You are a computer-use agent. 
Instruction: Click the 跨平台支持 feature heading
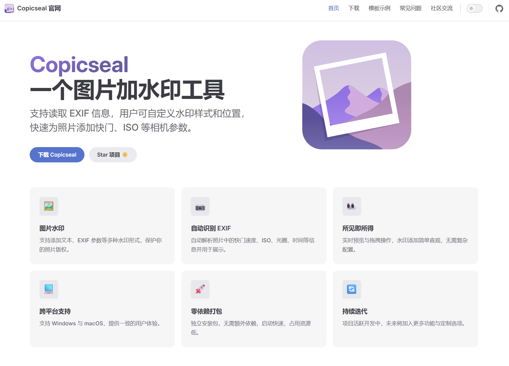(x=55, y=311)
